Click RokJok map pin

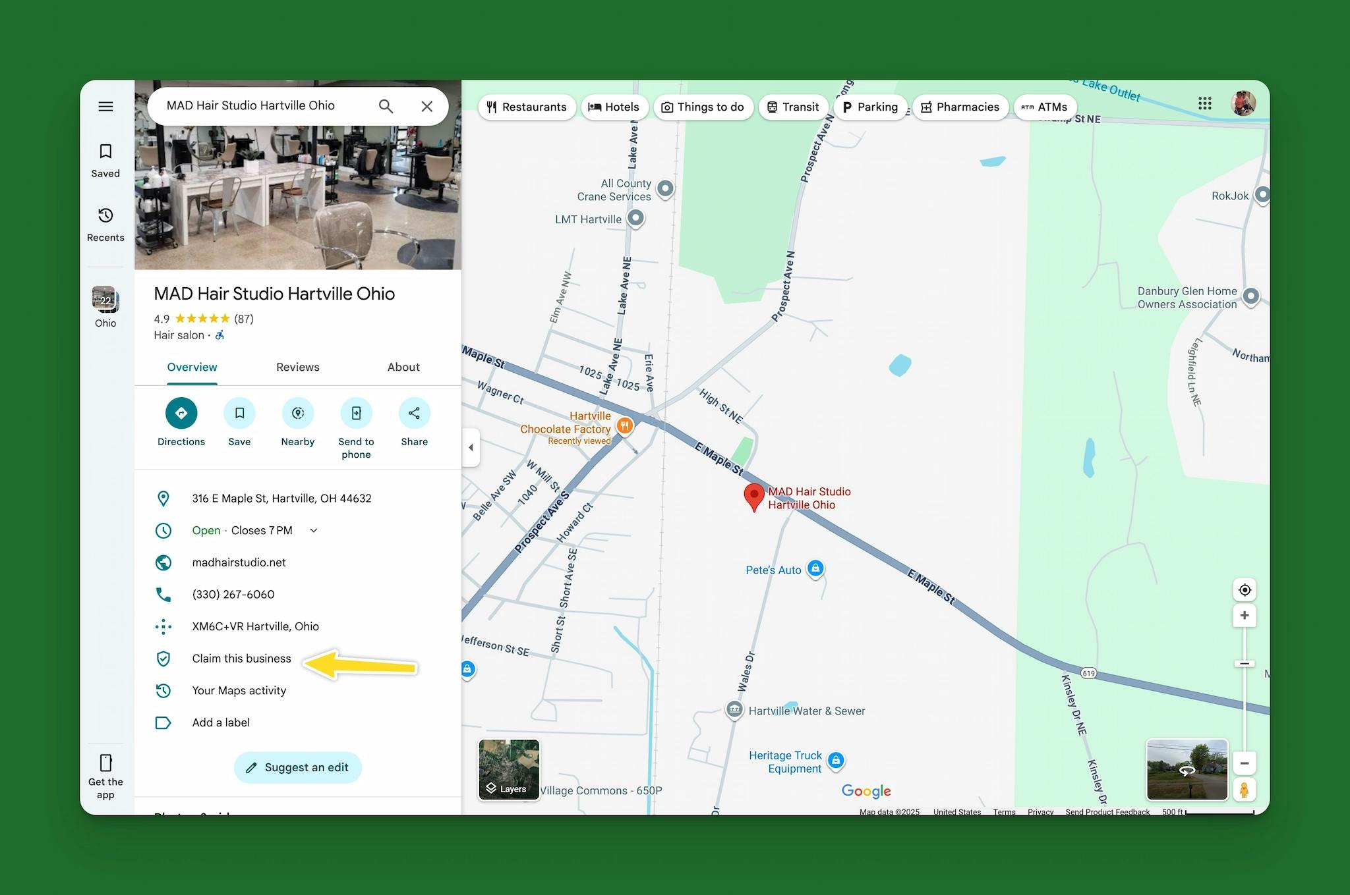coord(1262,195)
